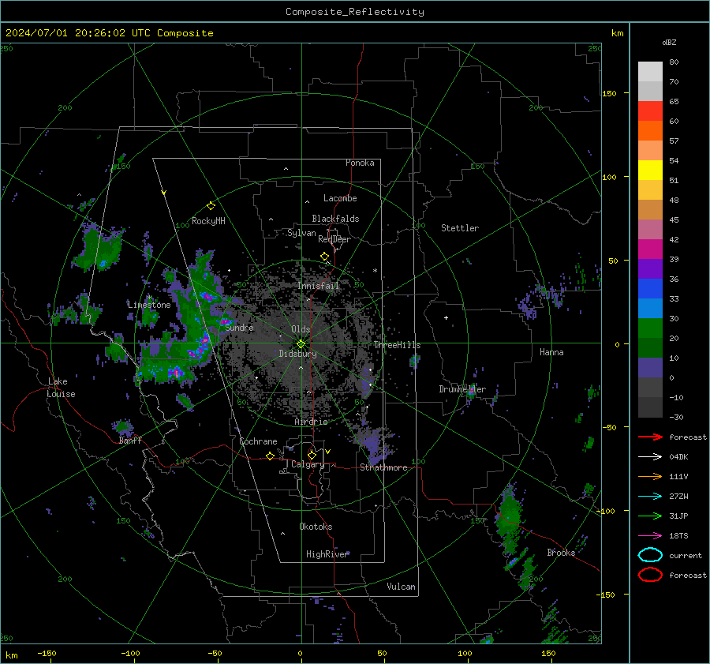Click the Innisfail city label
The image size is (710, 664).
point(318,286)
